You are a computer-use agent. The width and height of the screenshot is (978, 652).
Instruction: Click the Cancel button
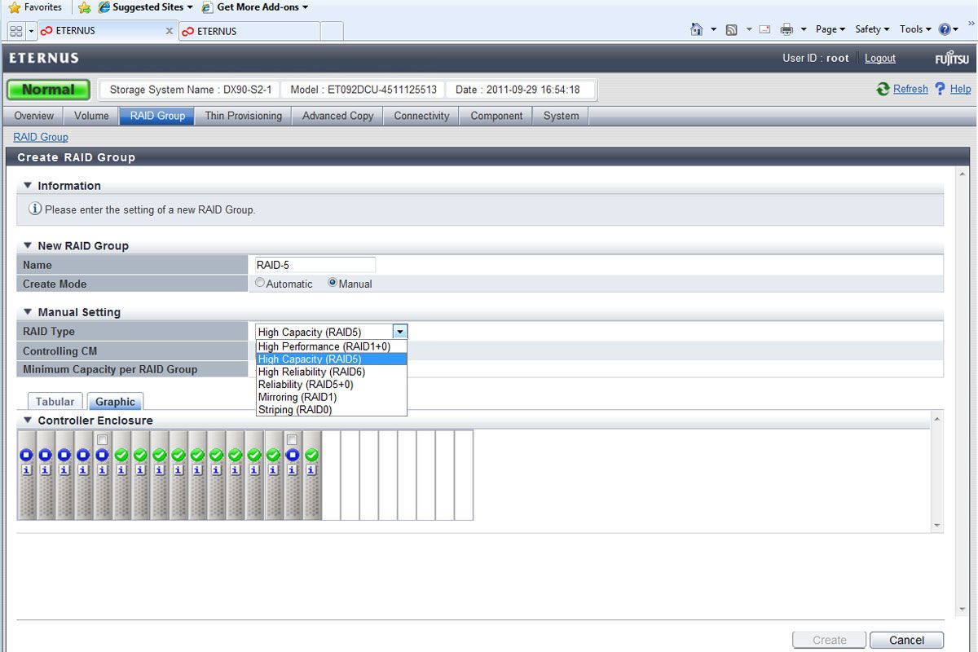[x=906, y=640]
